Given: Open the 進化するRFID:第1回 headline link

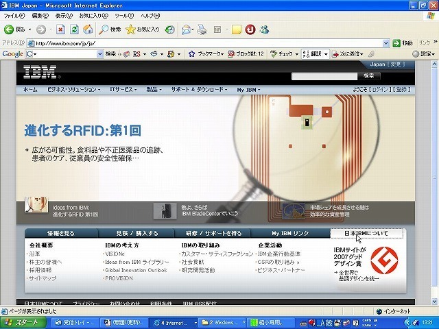Looking at the screenshot, I should pyautogui.click(x=82, y=130).
